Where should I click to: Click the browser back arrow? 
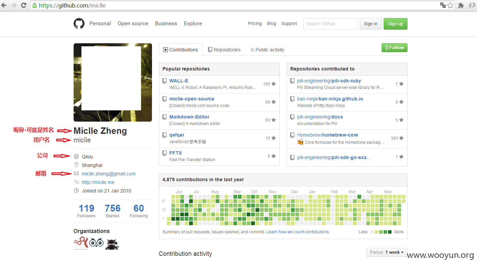pos(4,5)
